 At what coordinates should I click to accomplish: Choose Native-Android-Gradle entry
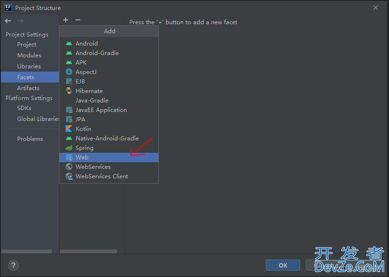point(109,138)
